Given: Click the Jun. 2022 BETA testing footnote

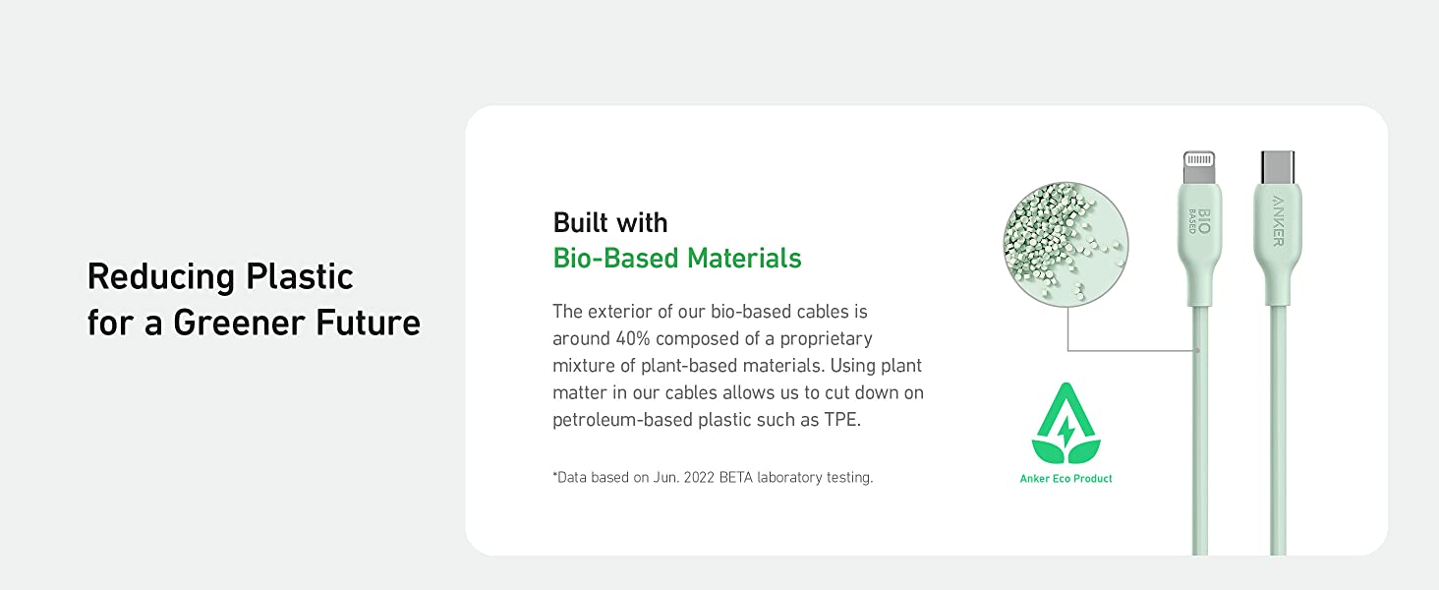Looking at the screenshot, I should 713,478.
